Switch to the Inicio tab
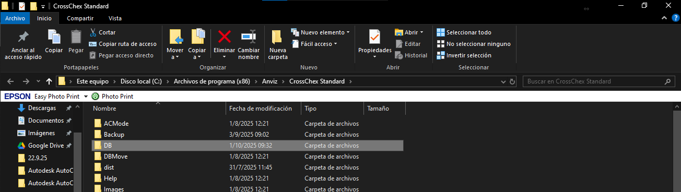 coord(44,18)
